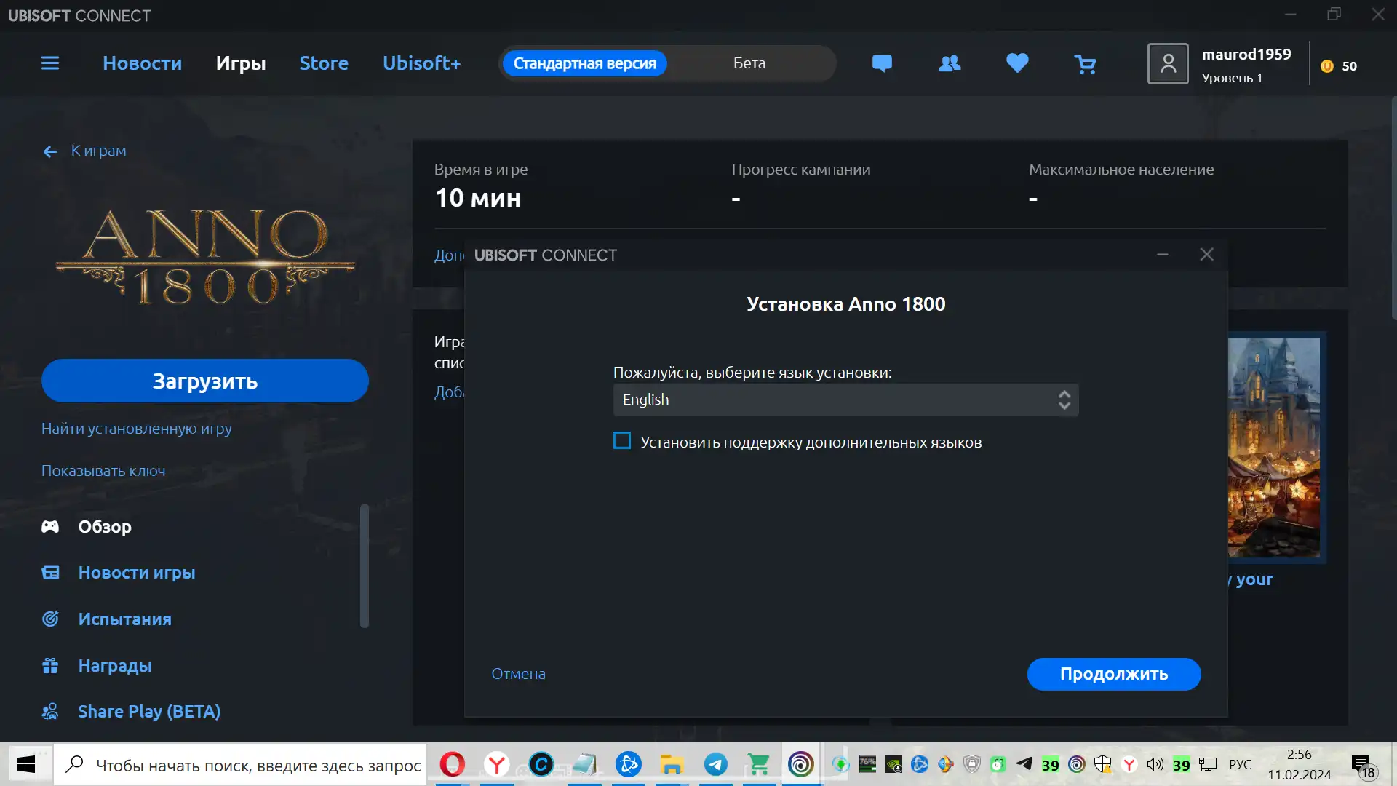The height and width of the screenshot is (786, 1397).
Task: Click the system tray volume icon
Action: click(x=1155, y=764)
